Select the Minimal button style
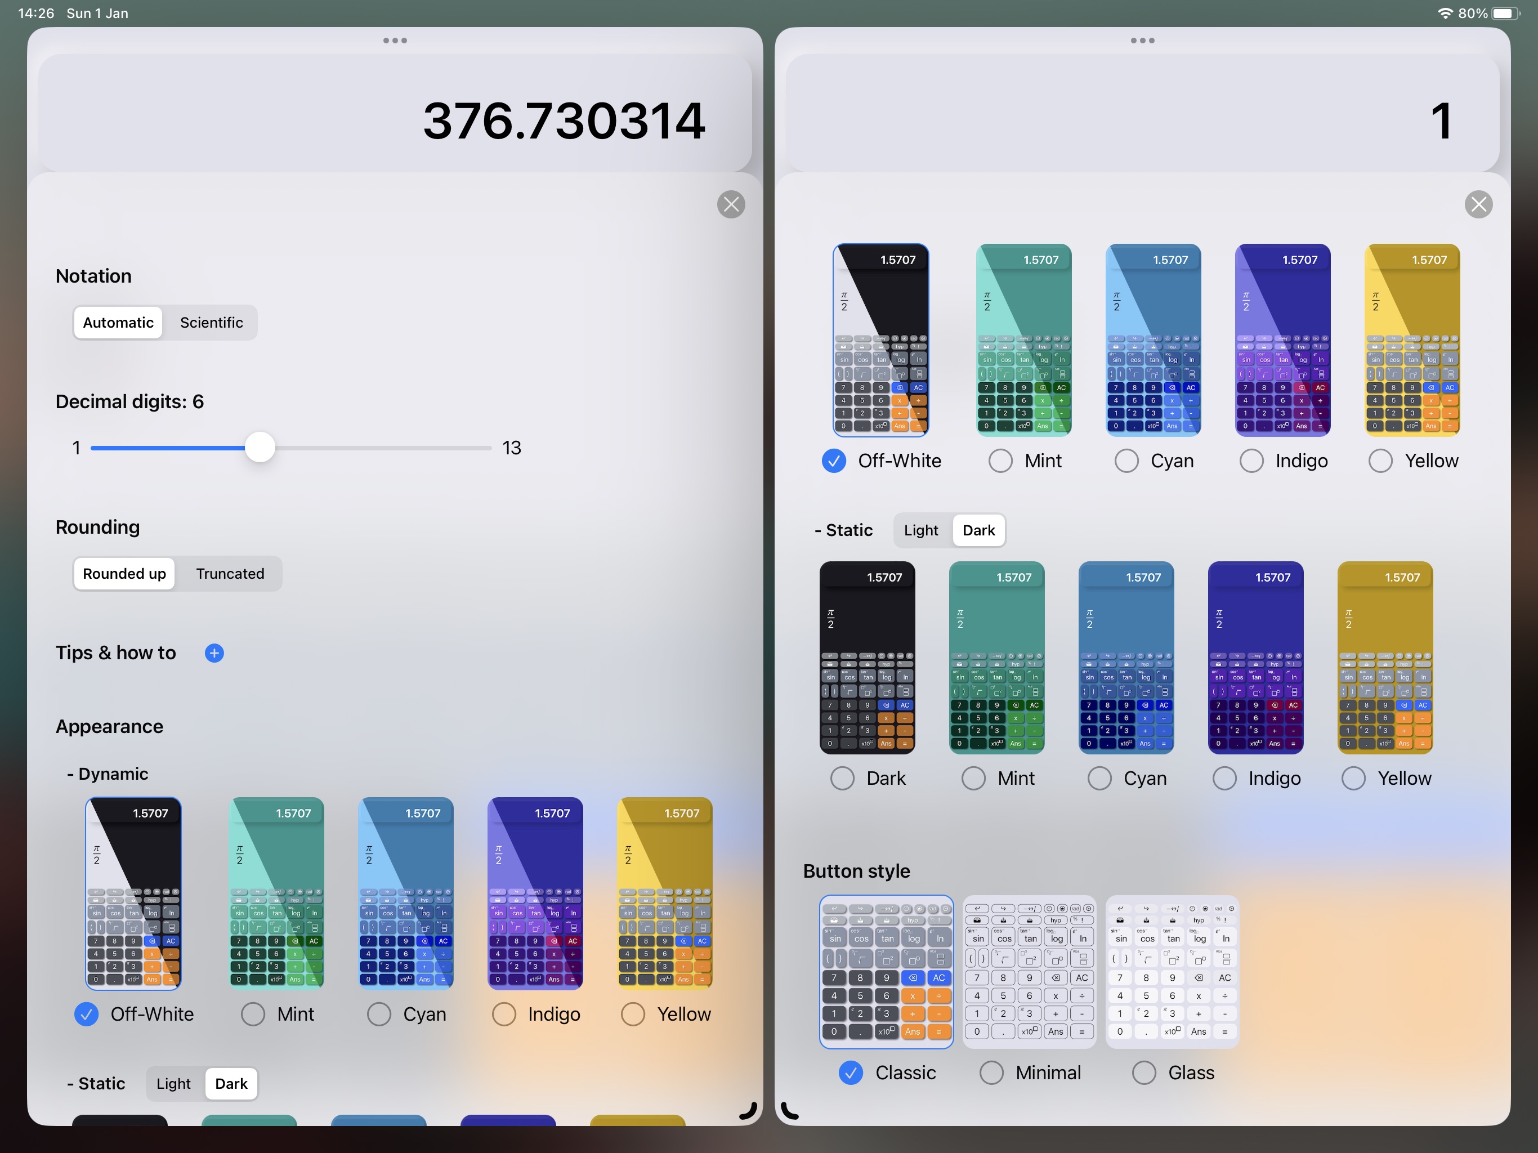Viewport: 1538px width, 1153px height. [994, 1071]
